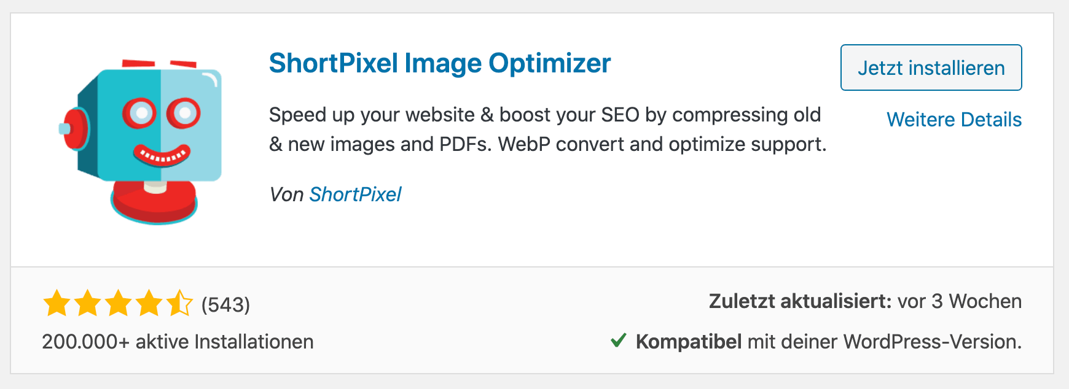The image size is (1069, 389).
Task: Click the (543) rating count
Action: click(225, 304)
